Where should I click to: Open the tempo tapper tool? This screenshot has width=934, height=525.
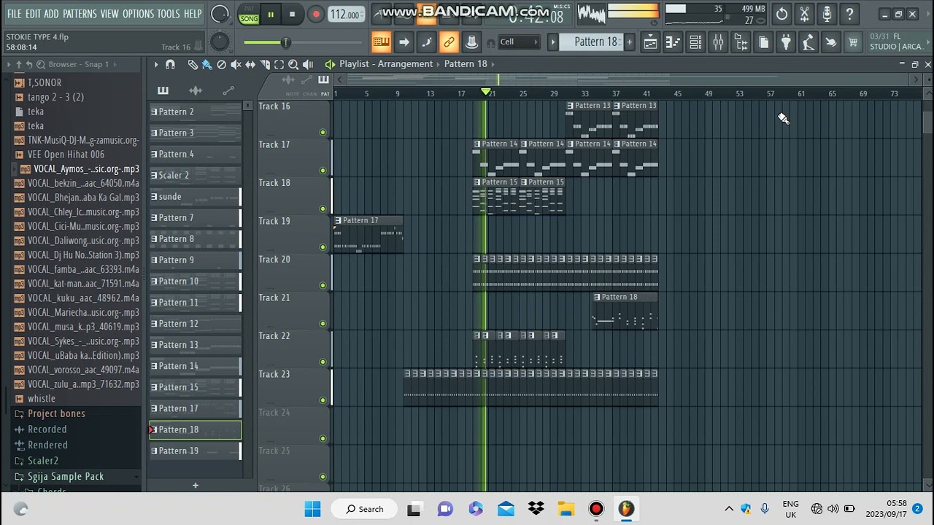click(x=808, y=42)
